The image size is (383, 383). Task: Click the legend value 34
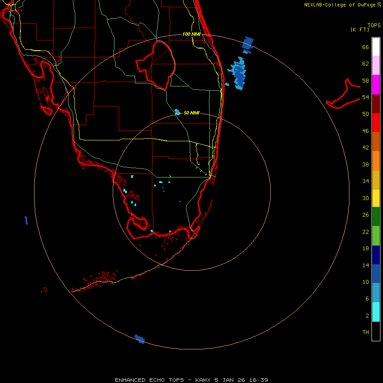tap(366, 181)
